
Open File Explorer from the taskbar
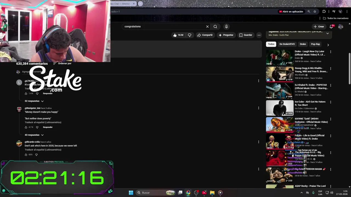[x=212, y=193]
